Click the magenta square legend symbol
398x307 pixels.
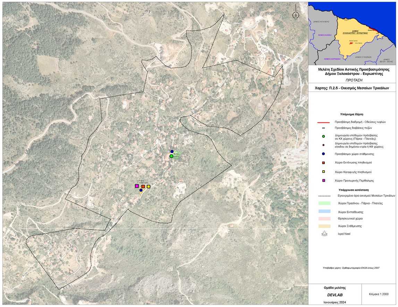click(x=323, y=181)
